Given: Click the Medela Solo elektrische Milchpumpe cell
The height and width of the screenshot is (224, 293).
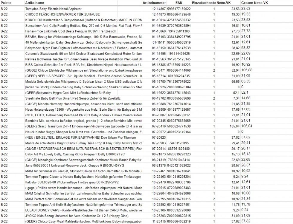Looking at the screenshot, I should [x=83, y=81].
